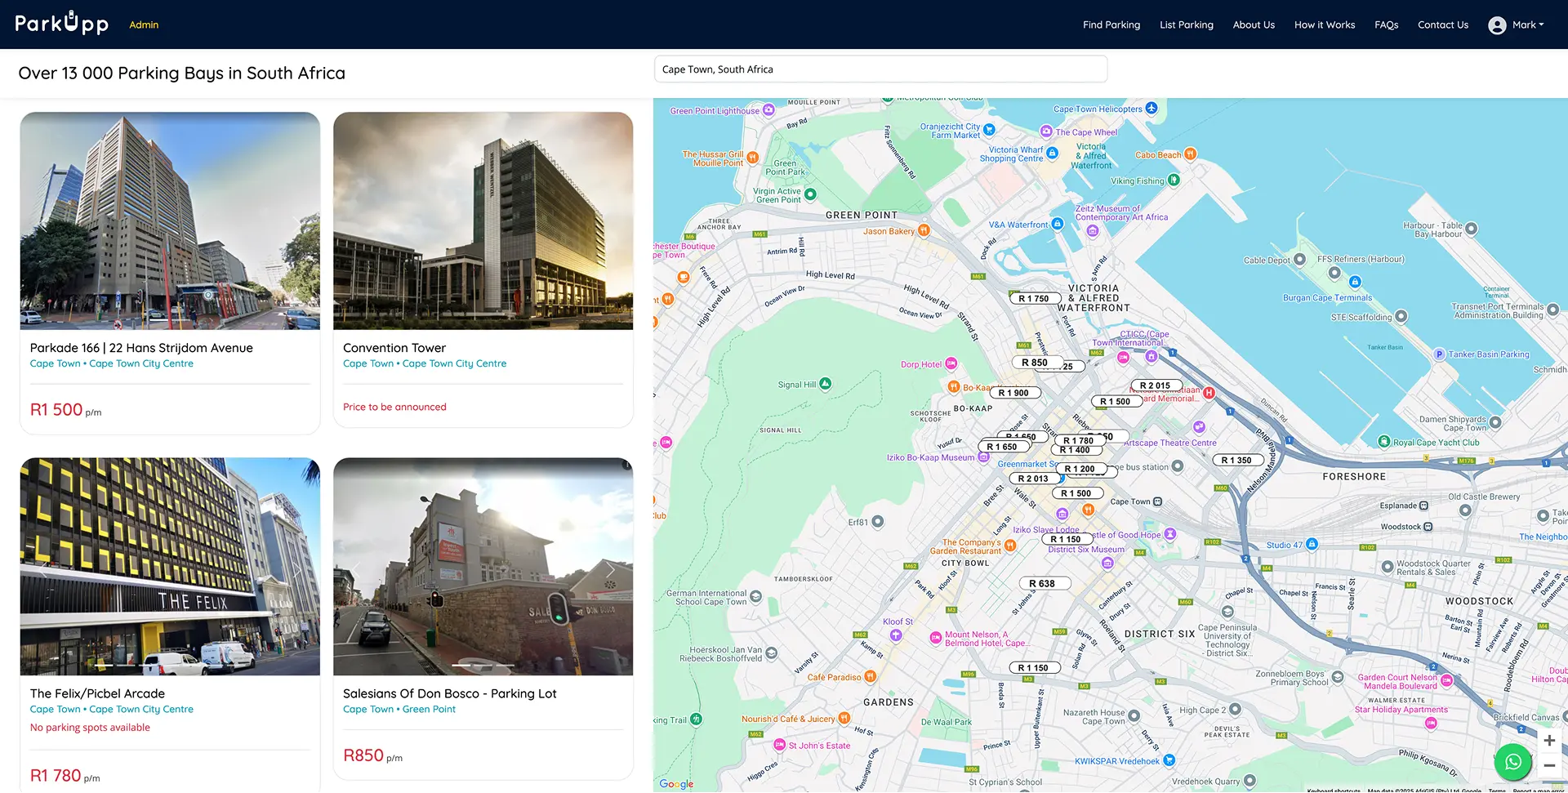The height and width of the screenshot is (793, 1568).
Task: Click the Contact Us link
Action: tap(1442, 25)
